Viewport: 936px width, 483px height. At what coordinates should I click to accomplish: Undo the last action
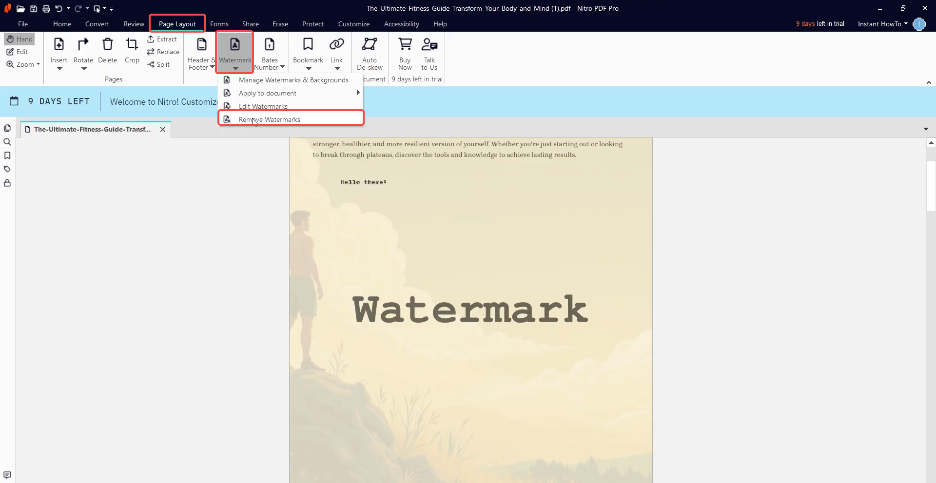pyautogui.click(x=59, y=8)
